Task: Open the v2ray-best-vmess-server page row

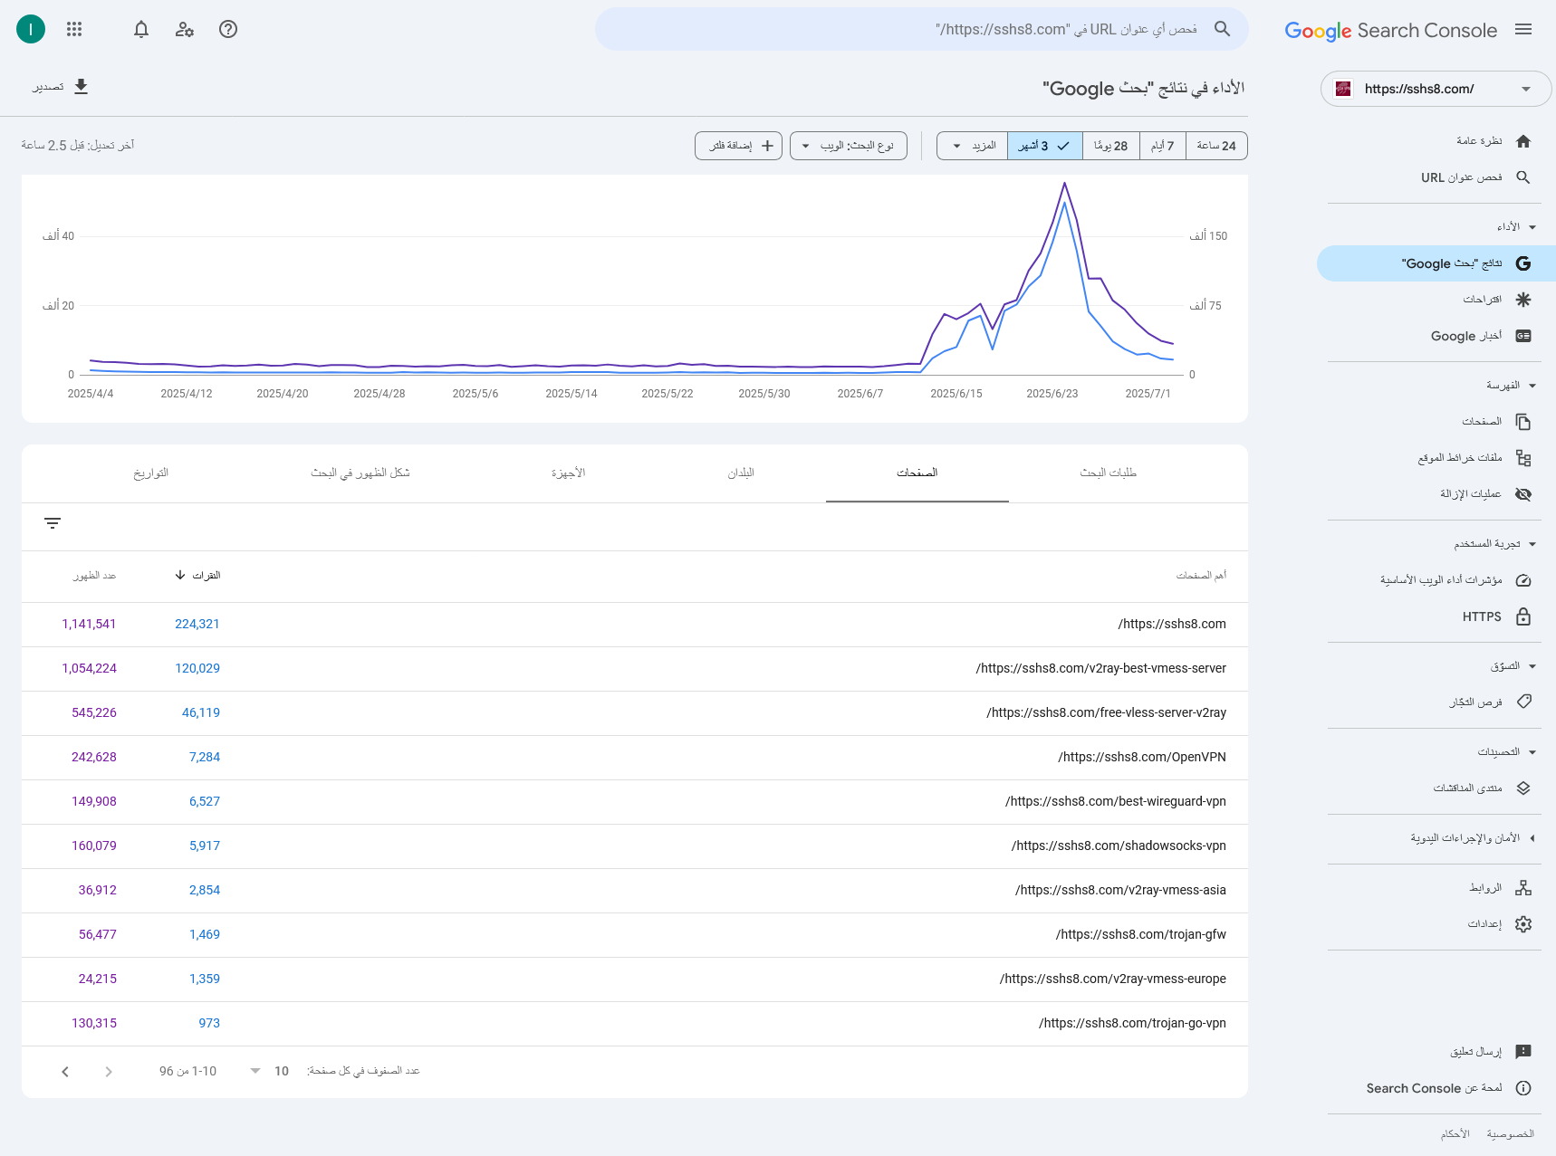Action: (1100, 669)
